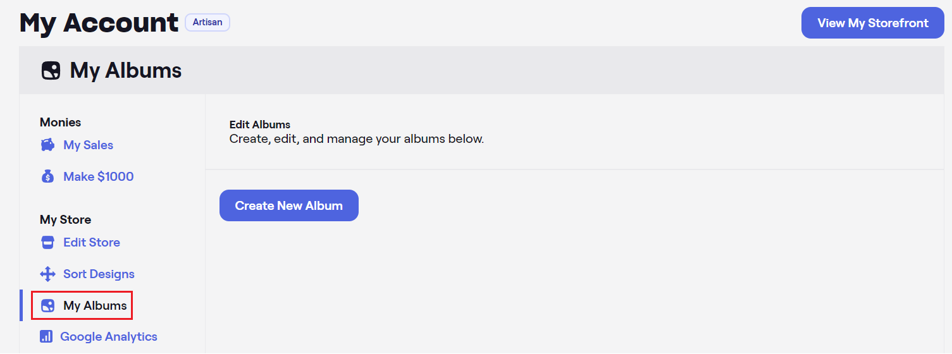Click the storefront icon next to Edit Store
The width and height of the screenshot is (952, 354).
pos(47,242)
